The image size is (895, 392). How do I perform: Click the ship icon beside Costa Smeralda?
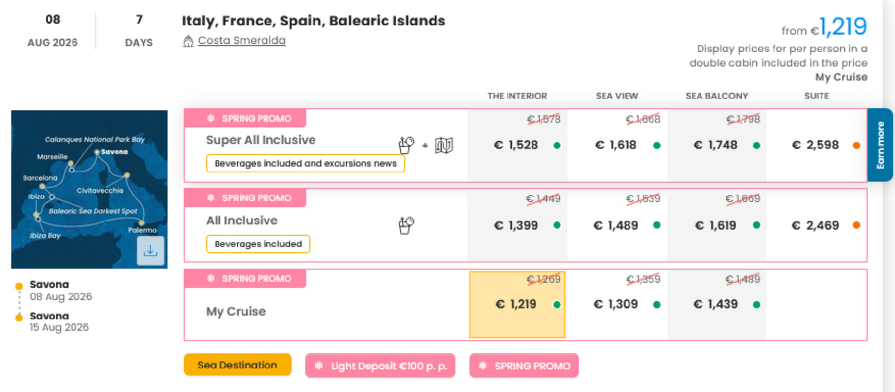[188, 40]
